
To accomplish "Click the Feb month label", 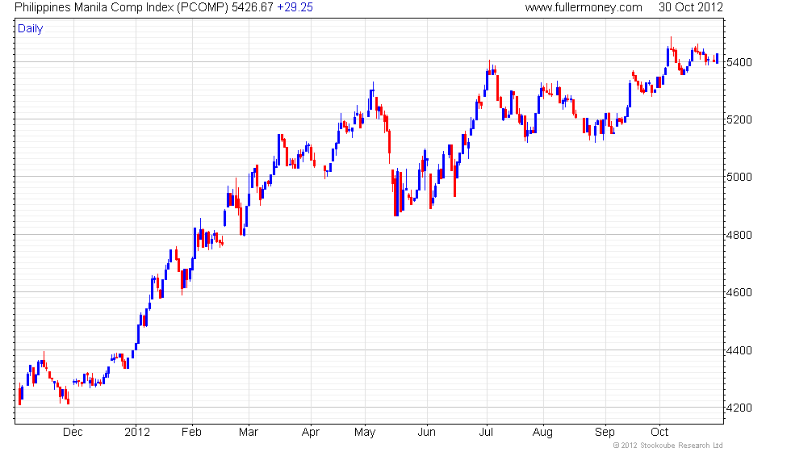I will click(x=192, y=433).
